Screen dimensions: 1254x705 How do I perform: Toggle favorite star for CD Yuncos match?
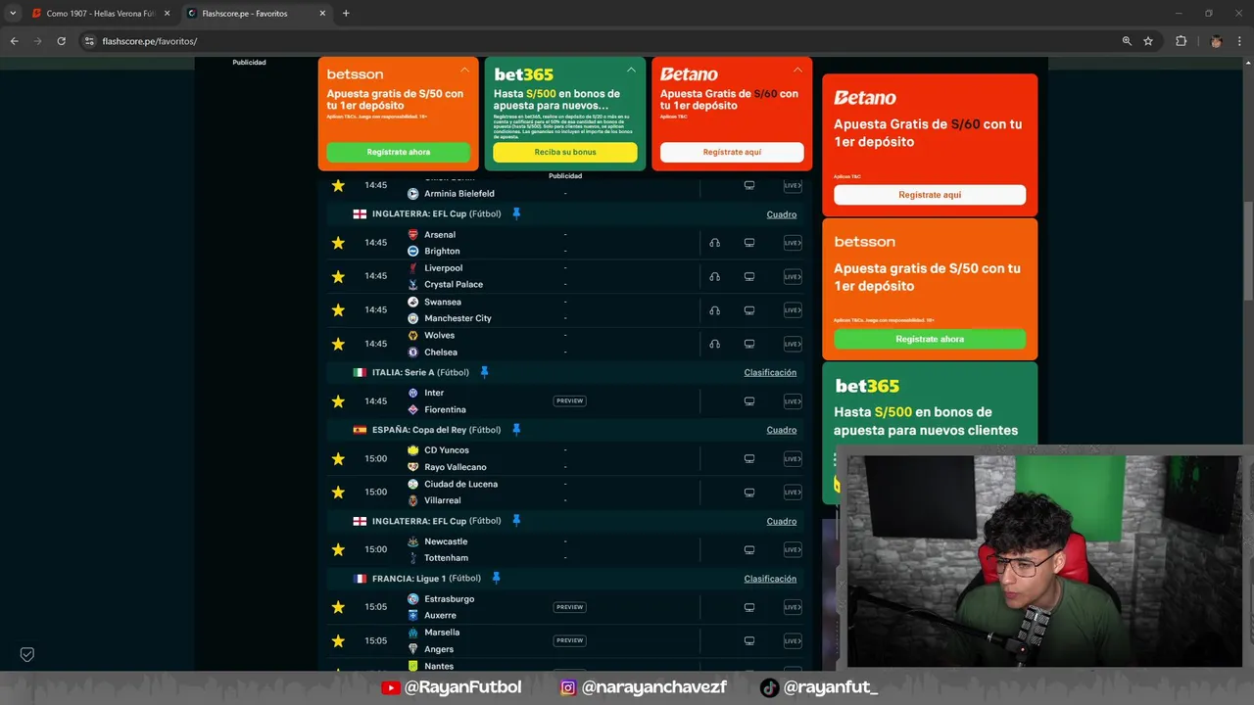point(338,458)
